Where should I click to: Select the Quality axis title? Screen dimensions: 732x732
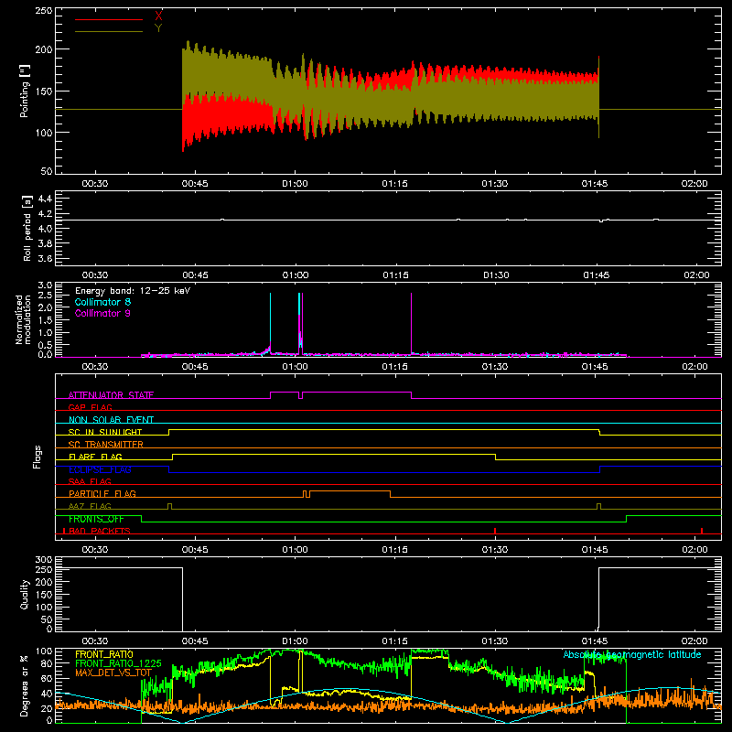[x=25, y=594]
